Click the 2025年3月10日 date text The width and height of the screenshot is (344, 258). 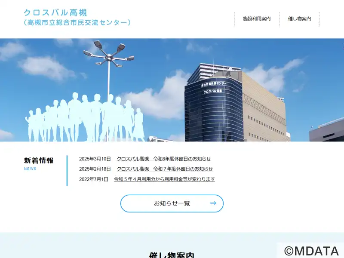95,159
